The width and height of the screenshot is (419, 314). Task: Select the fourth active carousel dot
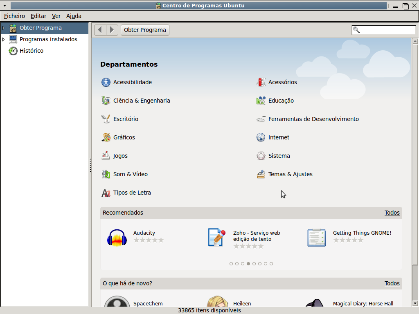click(248, 264)
